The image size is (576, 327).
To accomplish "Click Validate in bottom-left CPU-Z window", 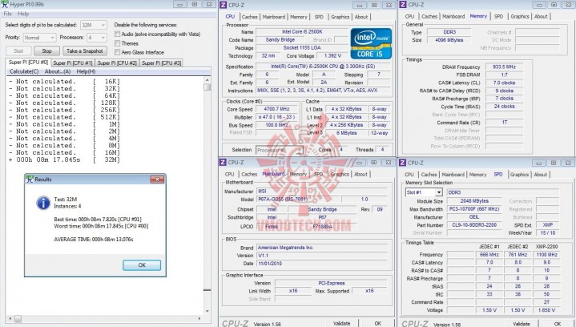I will [341, 323].
